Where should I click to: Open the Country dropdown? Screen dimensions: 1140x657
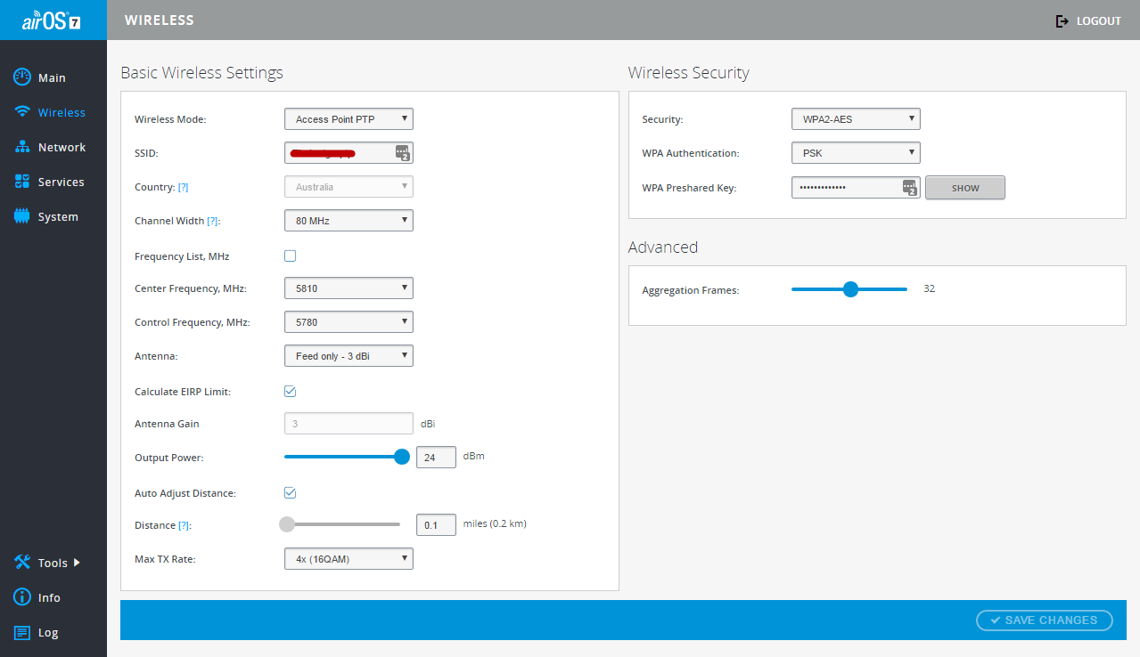click(349, 187)
